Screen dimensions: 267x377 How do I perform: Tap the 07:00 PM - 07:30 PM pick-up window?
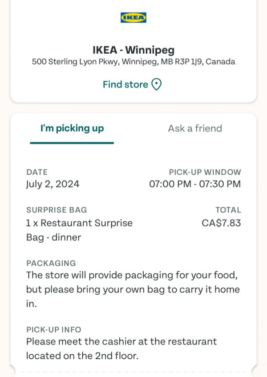(x=195, y=184)
